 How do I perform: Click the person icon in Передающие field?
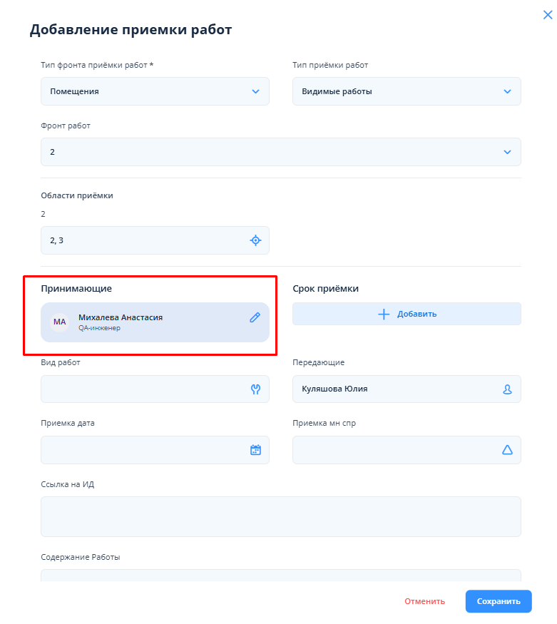coord(507,389)
